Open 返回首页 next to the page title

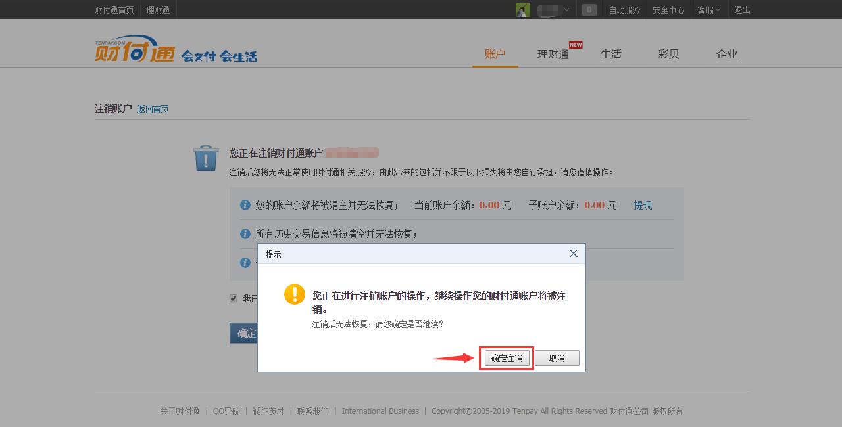point(153,108)
